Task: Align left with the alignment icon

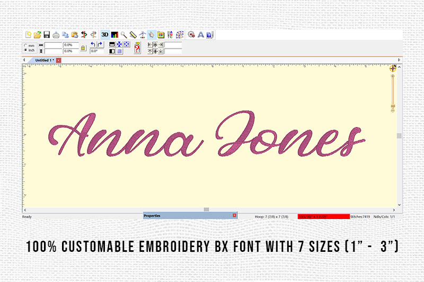Action: [150, 45]
